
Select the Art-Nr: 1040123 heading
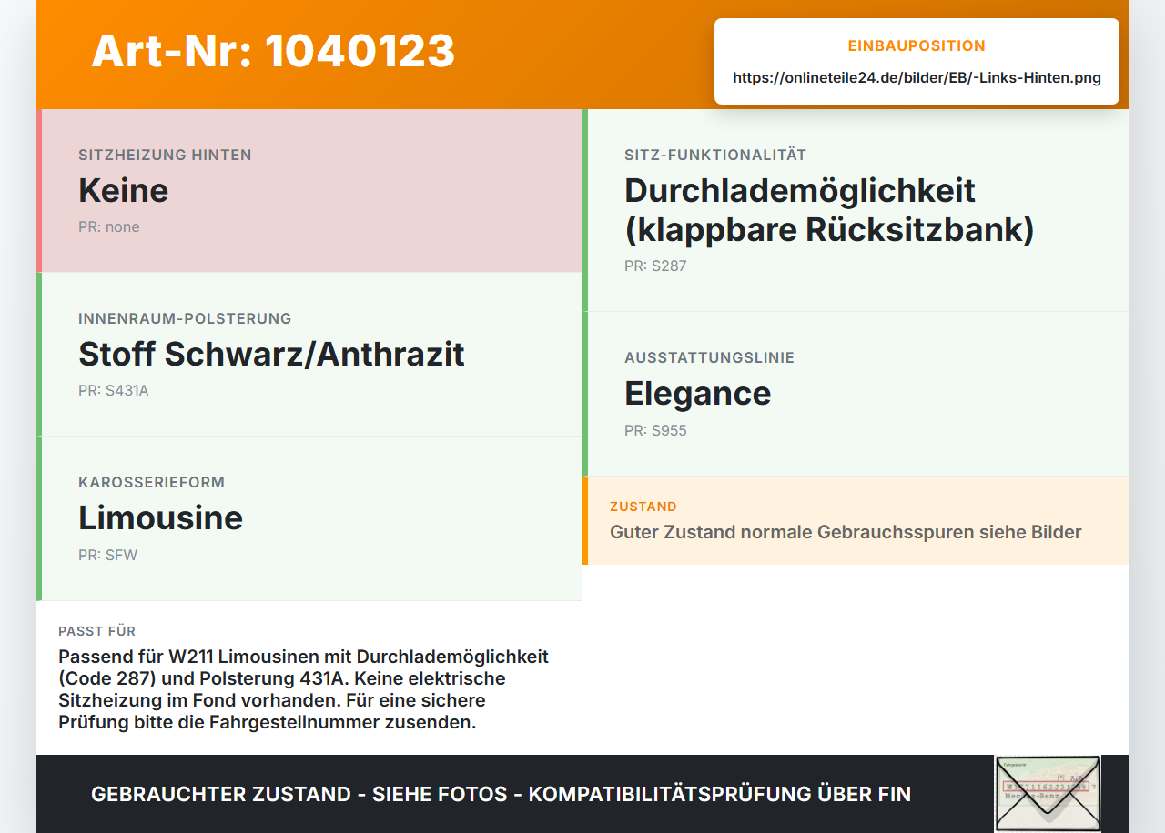point(273,51)
